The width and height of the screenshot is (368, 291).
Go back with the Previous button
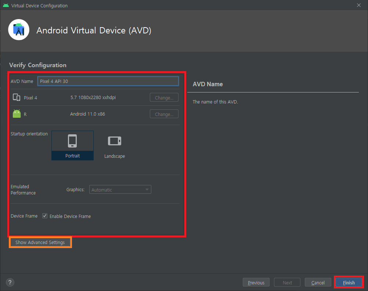pyautogui.click(x=256, y=282)
